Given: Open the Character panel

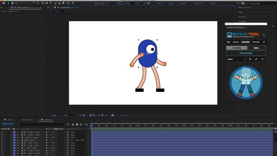Looking at the screenshot, I should (x=242, y=17).
